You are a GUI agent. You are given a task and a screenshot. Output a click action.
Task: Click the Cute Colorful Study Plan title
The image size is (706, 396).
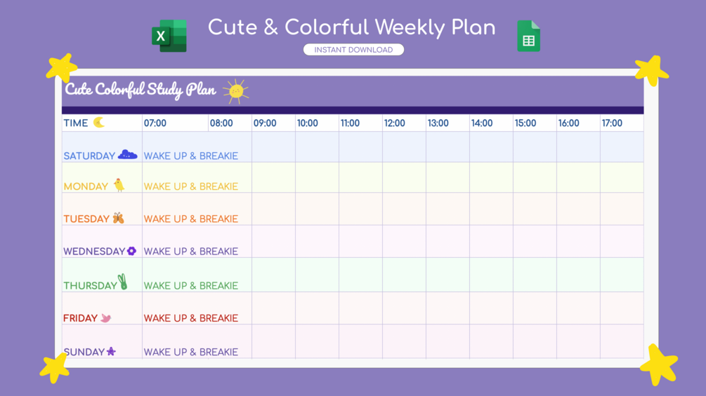click(x=140, y=90)
